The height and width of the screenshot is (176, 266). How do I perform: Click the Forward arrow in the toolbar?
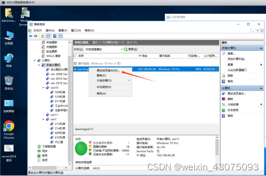tap(36, 36)
